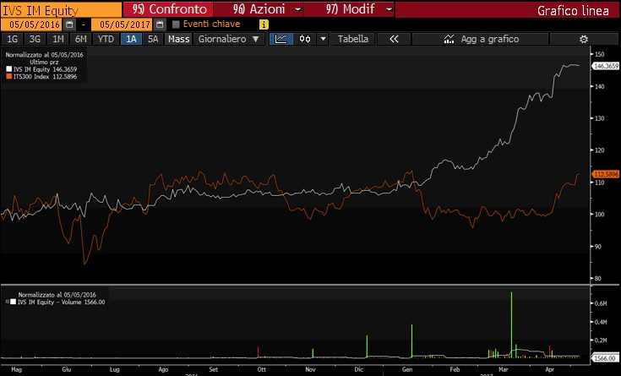621x376 pixels.
Task: Collapse the panel with the double chevron
Action: [394, 39]
